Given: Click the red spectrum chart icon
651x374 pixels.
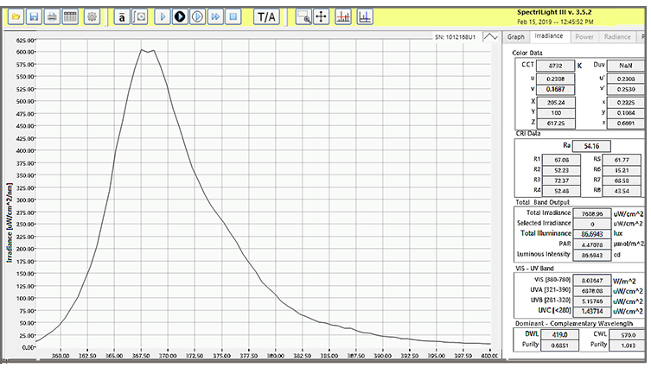Looking at the screenshot, I should 343,16.
